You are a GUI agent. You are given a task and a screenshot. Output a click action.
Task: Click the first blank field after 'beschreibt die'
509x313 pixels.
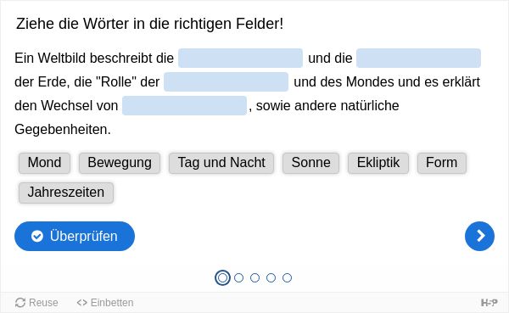click(x=241, y=59)
